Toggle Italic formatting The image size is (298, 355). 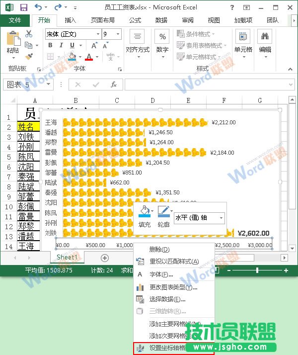[x=61, y=45]
